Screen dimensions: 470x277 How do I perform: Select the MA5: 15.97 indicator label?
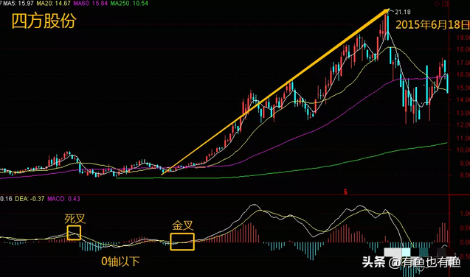(x=18, y=3)
